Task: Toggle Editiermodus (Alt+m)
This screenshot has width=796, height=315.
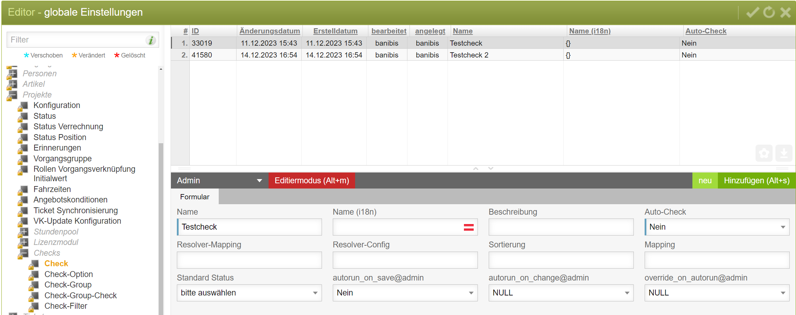Action: (x=311, y=180)
